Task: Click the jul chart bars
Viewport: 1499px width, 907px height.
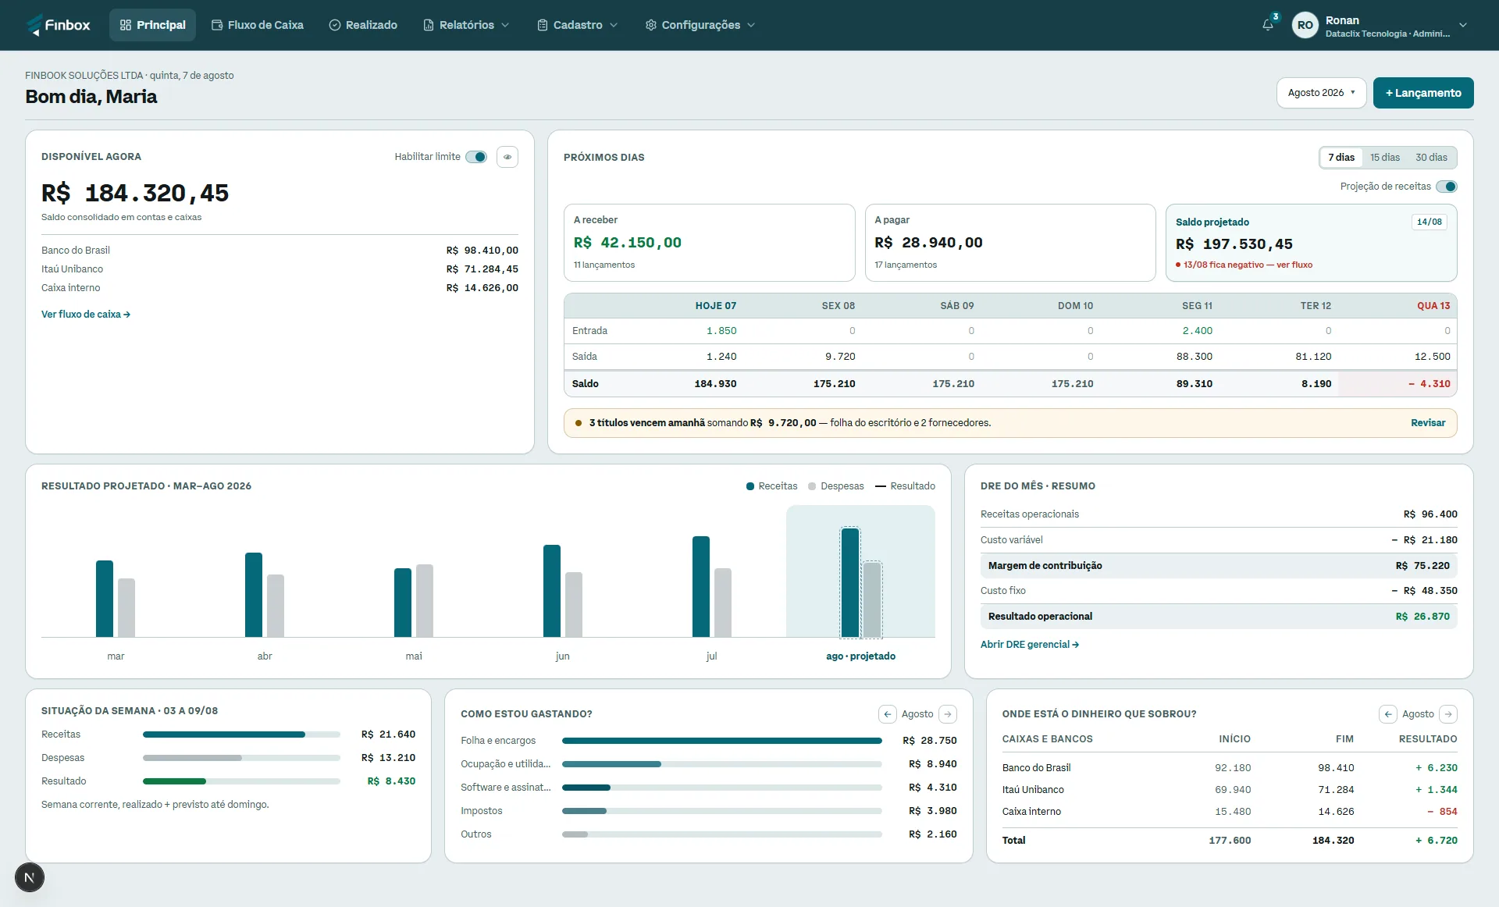Action: coord(712,586)
